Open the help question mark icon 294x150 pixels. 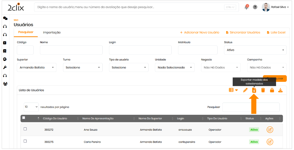[255, 7]
